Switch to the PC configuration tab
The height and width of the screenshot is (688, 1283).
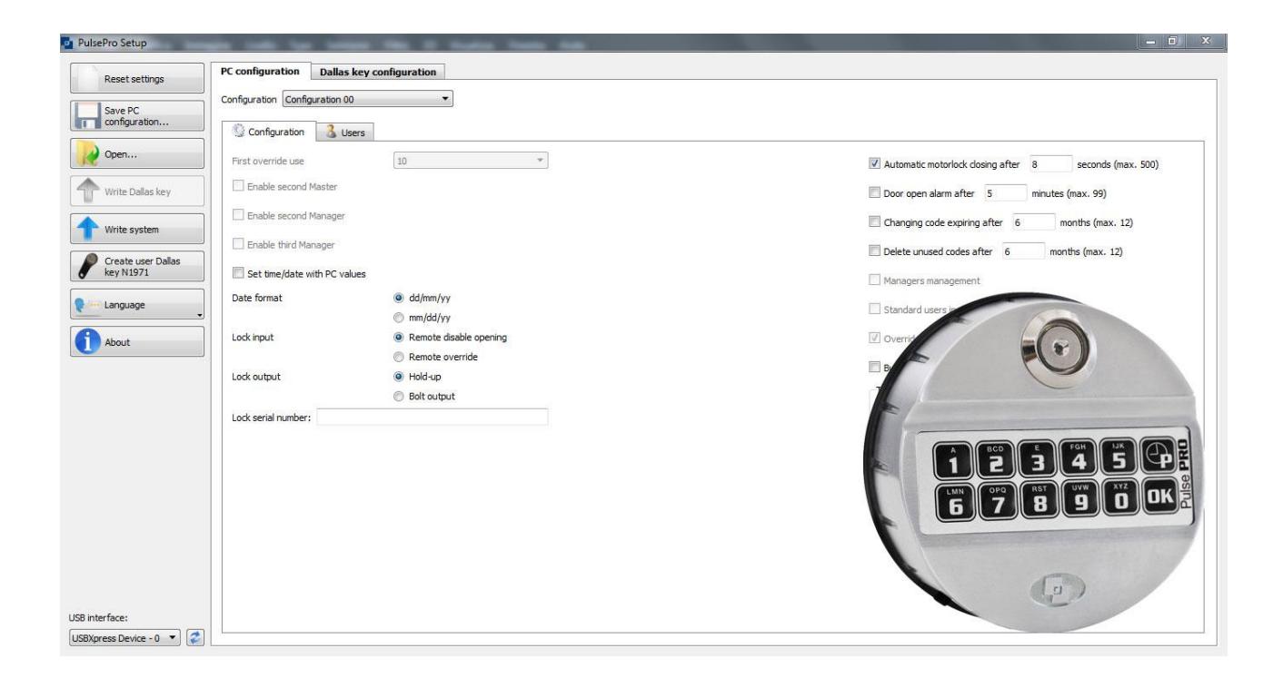click(x=262, y=72)
